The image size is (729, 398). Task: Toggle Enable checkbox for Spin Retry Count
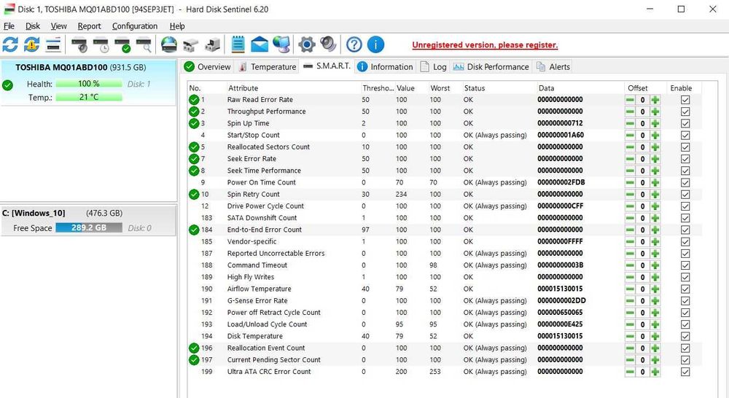coord(685,195)
